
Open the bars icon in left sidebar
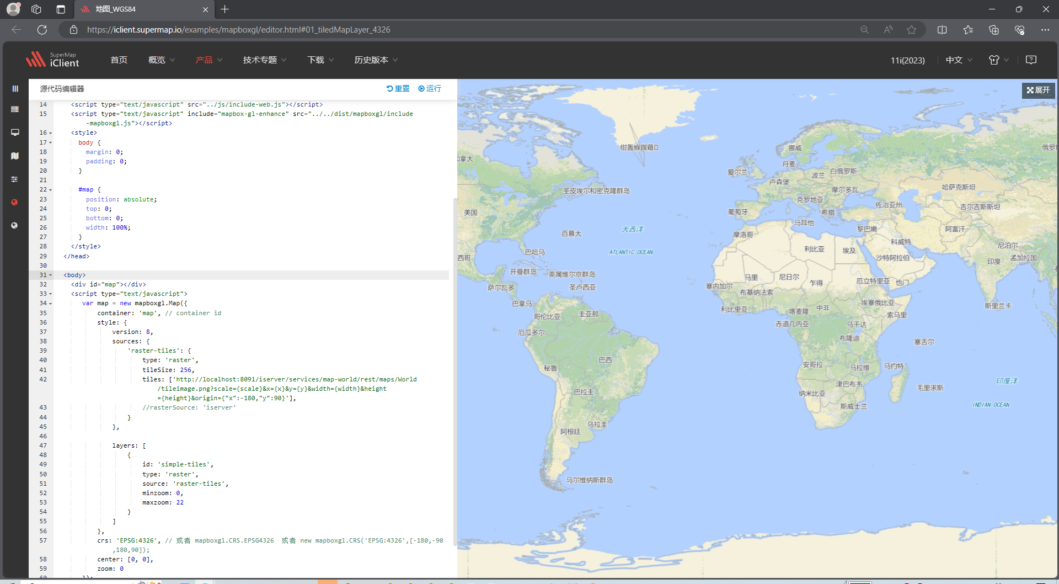tap(15, 88)
